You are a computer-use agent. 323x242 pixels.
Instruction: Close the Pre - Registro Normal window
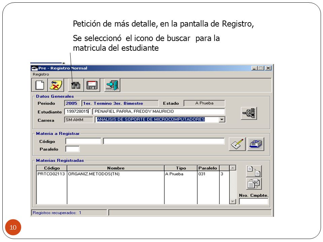pos(268,68)
